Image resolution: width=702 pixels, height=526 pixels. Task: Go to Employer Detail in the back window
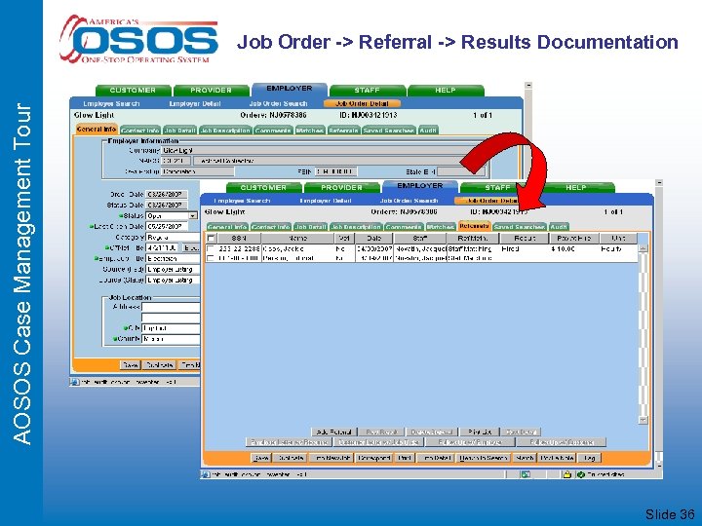tap(195, 104)
